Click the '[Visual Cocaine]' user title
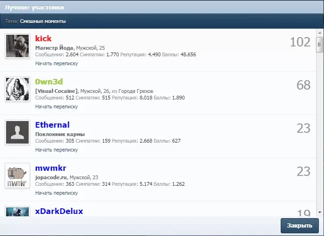 (56, 91)
